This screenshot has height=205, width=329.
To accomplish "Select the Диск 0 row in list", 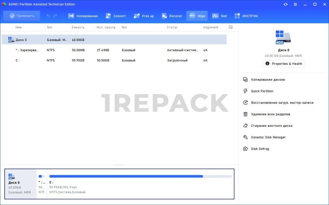I will pyautogui.click(x=114, y=40).
